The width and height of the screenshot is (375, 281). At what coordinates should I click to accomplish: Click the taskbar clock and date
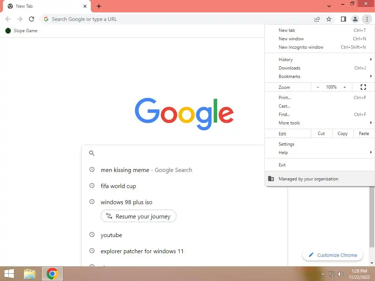[359, 274]
